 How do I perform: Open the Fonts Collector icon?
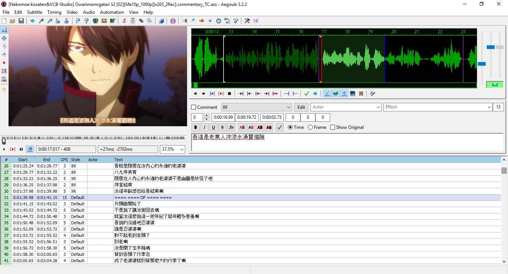click(150, 21)
